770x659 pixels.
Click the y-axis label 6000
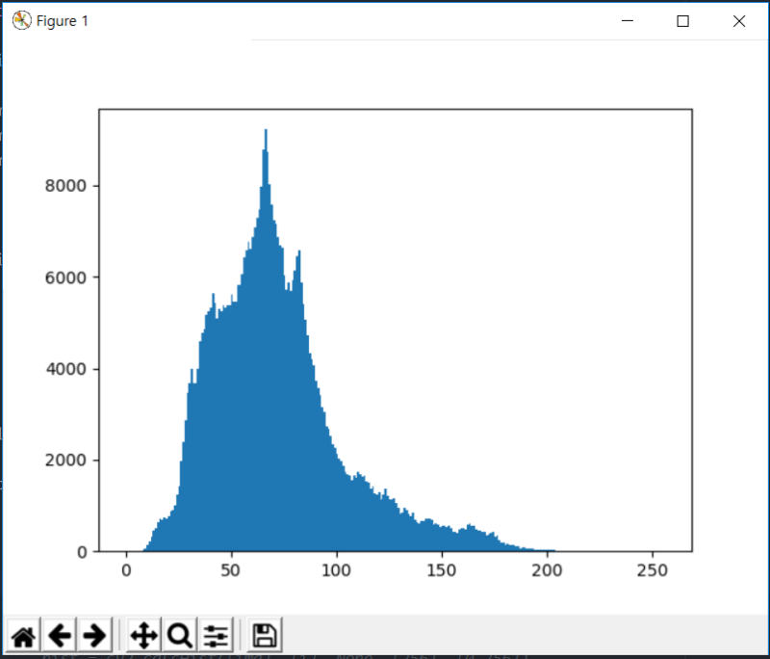click(x=65, y=277)
